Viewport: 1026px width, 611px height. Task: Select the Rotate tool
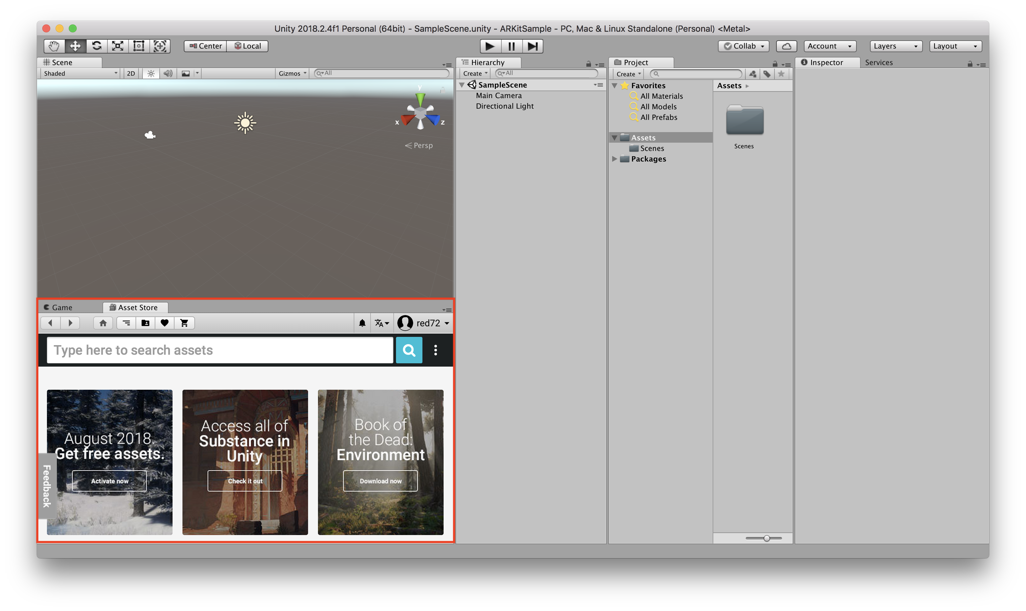[x=97, y=46]
